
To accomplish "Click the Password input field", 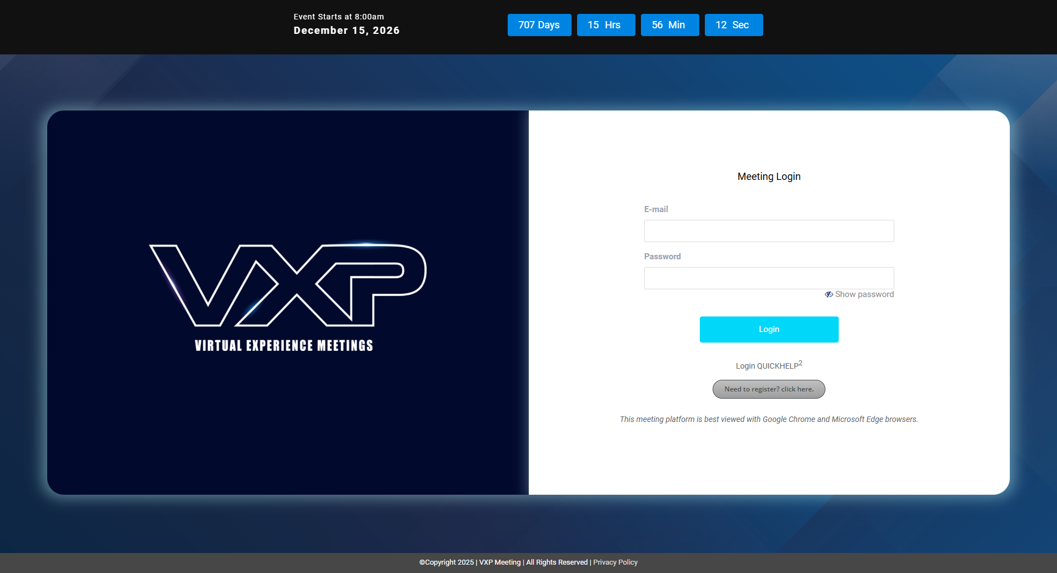I will (x=769, y=278).
